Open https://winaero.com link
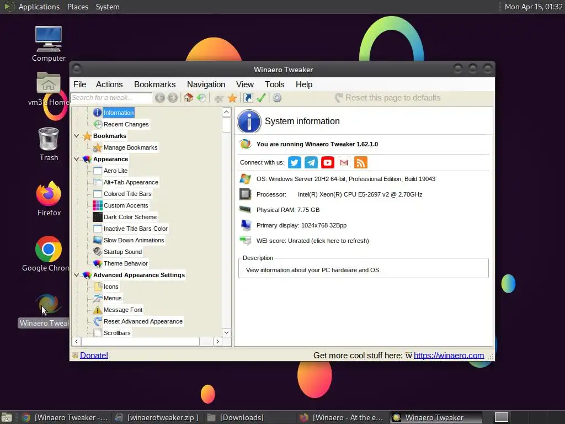 (449, 355)
